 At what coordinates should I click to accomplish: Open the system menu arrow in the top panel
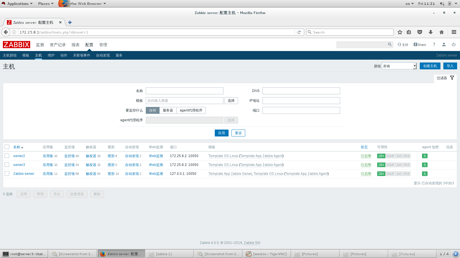456,3
